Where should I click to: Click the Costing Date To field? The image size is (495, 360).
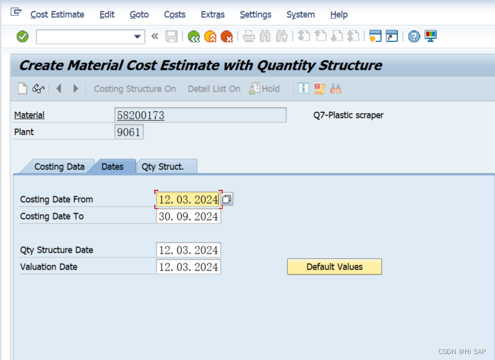tap(188, 216)
